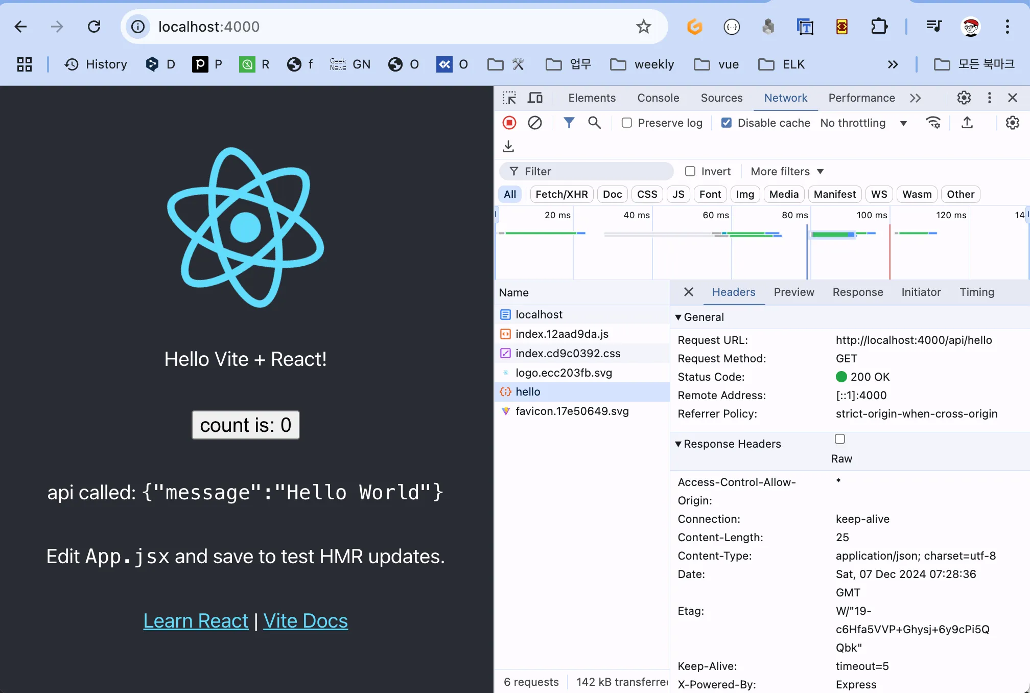Click the localhost:4000 address bar

pos(393,27)
